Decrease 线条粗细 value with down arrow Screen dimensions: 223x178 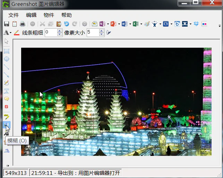(x=60, y=35)
